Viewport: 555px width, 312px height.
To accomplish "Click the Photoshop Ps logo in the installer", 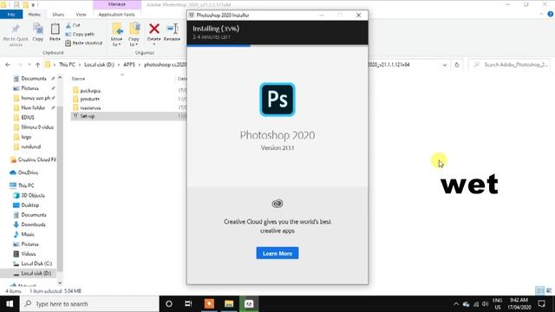I will pyautogui.click(x=277, y=100).
